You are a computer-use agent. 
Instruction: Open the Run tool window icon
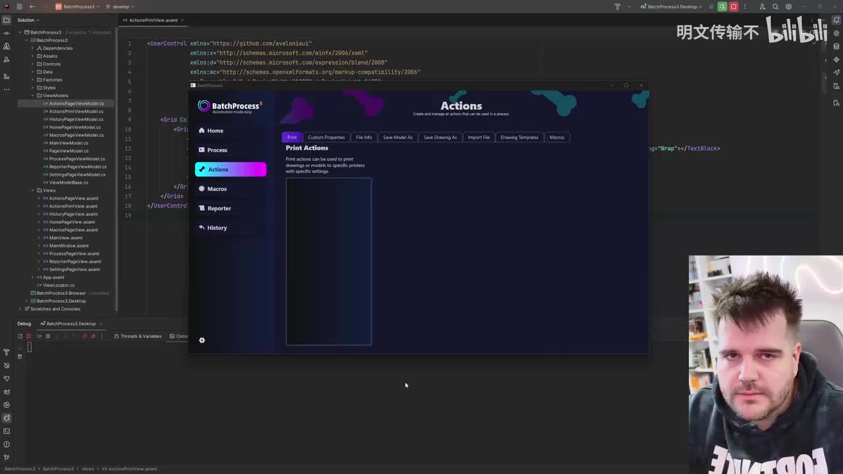(7, 405)
